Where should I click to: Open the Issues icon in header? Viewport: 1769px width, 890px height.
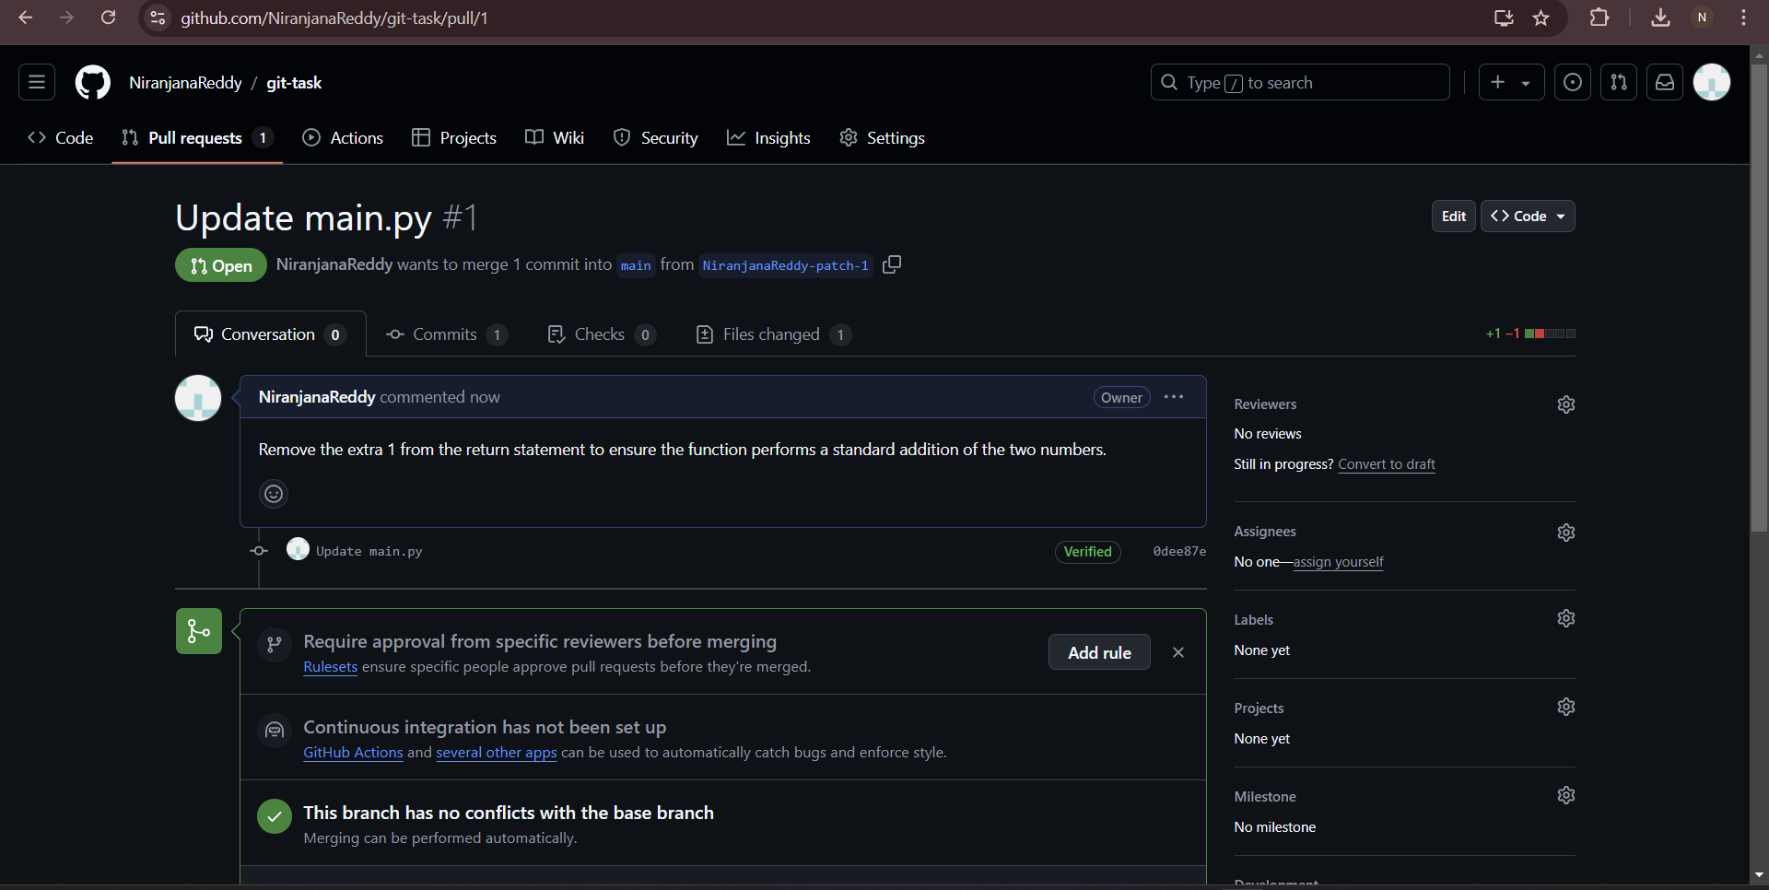(x=1573, y=82)
